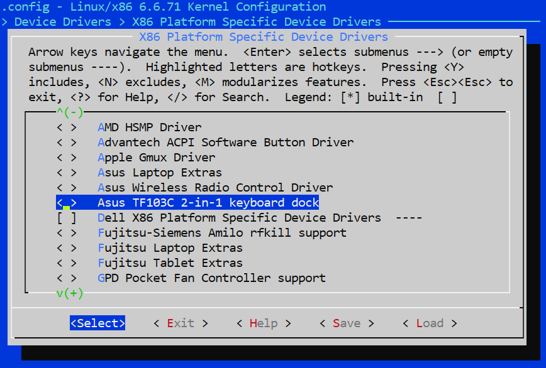The image size is (546, 368).
Task: Click the < Save > button
Action: pos(346,323)
